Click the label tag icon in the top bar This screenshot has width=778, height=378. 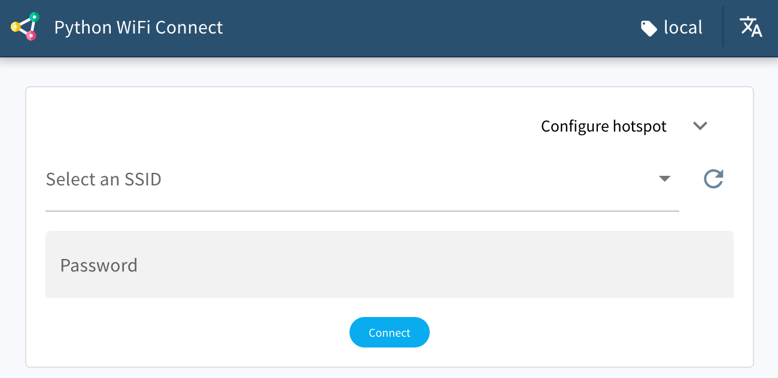pyautogui.click(x=649, y=27)
